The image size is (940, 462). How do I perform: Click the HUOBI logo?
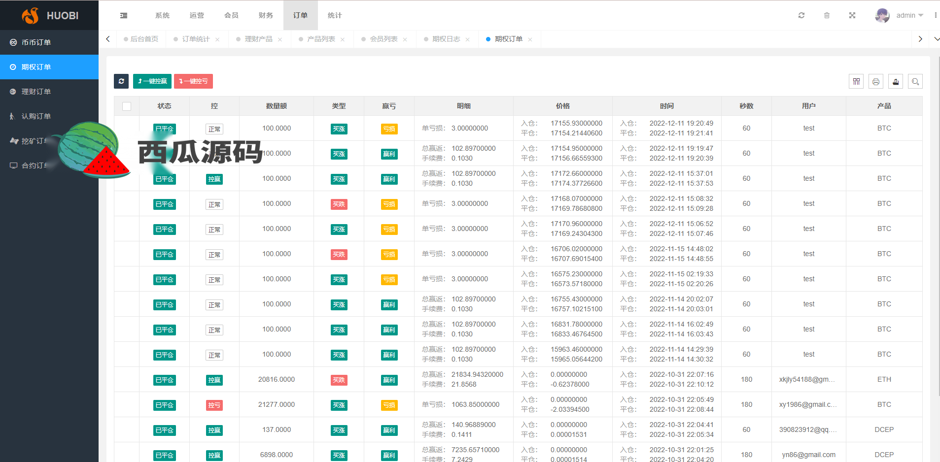pos(50,15)
